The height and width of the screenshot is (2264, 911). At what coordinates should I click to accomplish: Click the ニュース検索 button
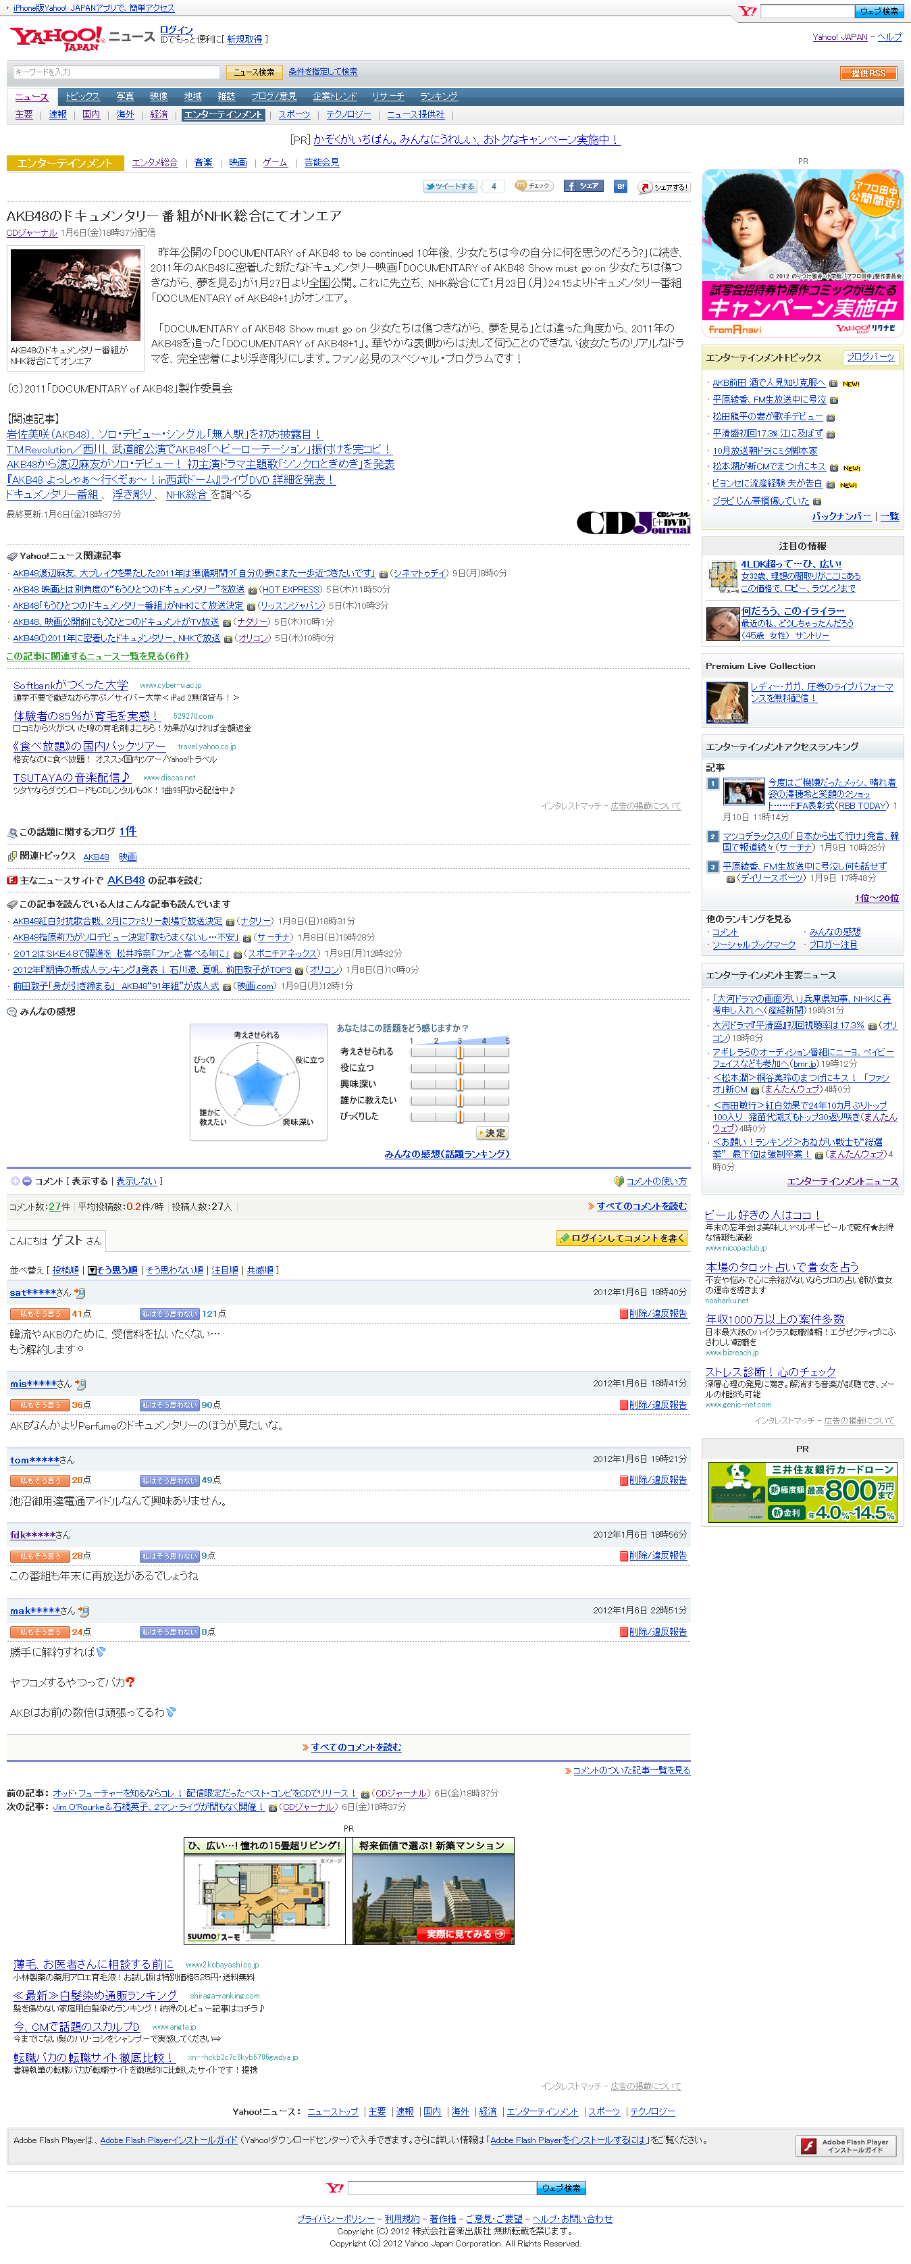click(x=254, y=72)
